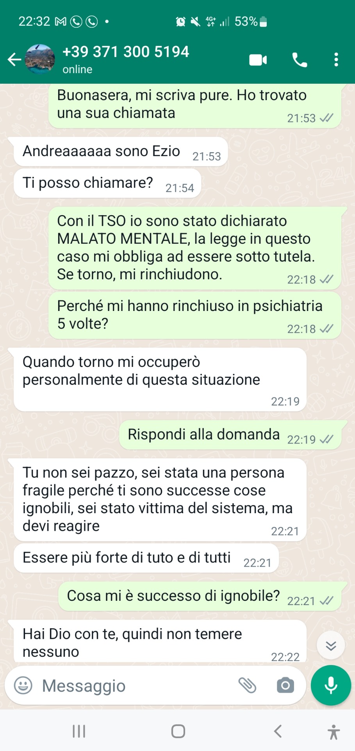Image resolution: width=355 pixels, height=751 pixels.
Task: Select the "Cosa mi è successo di ignobile?" message
Action: [x=200, y=596]
